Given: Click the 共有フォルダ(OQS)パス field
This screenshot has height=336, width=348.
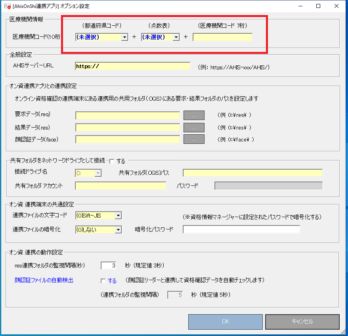Looking at the screenshot, I should 252,173.
